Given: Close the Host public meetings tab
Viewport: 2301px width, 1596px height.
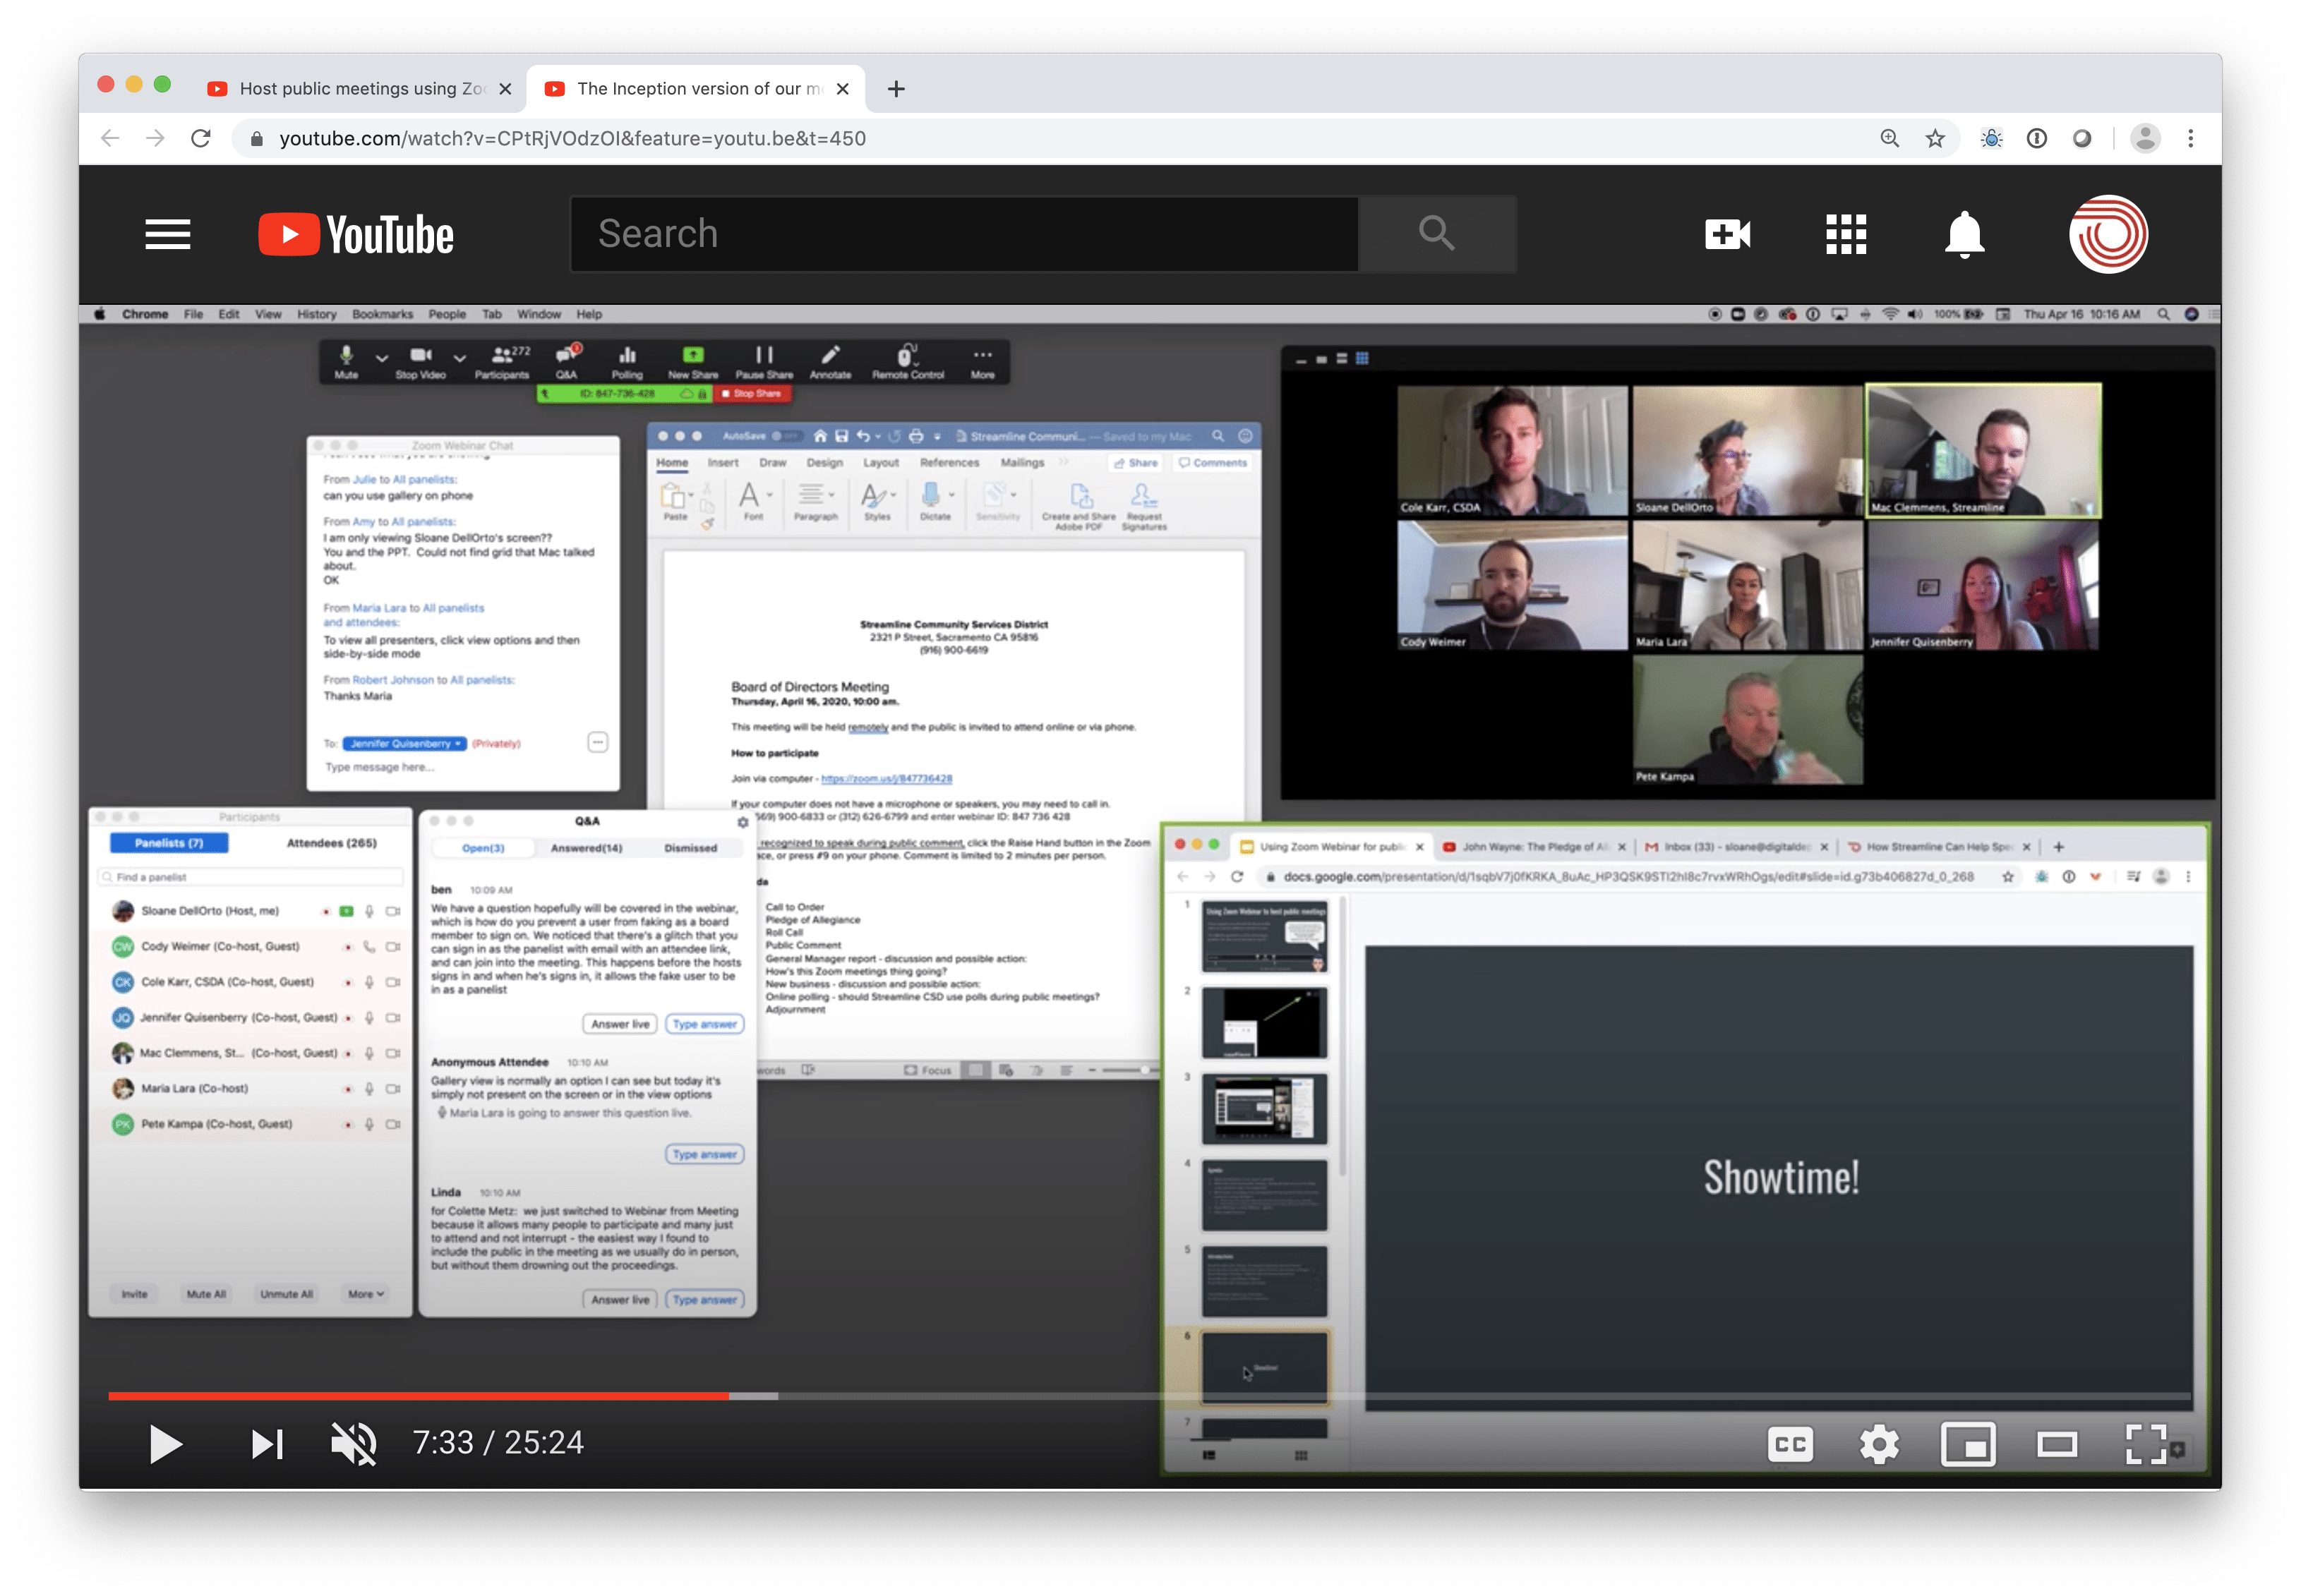Looking at the screenshot, I should click(x=505, y=89).
